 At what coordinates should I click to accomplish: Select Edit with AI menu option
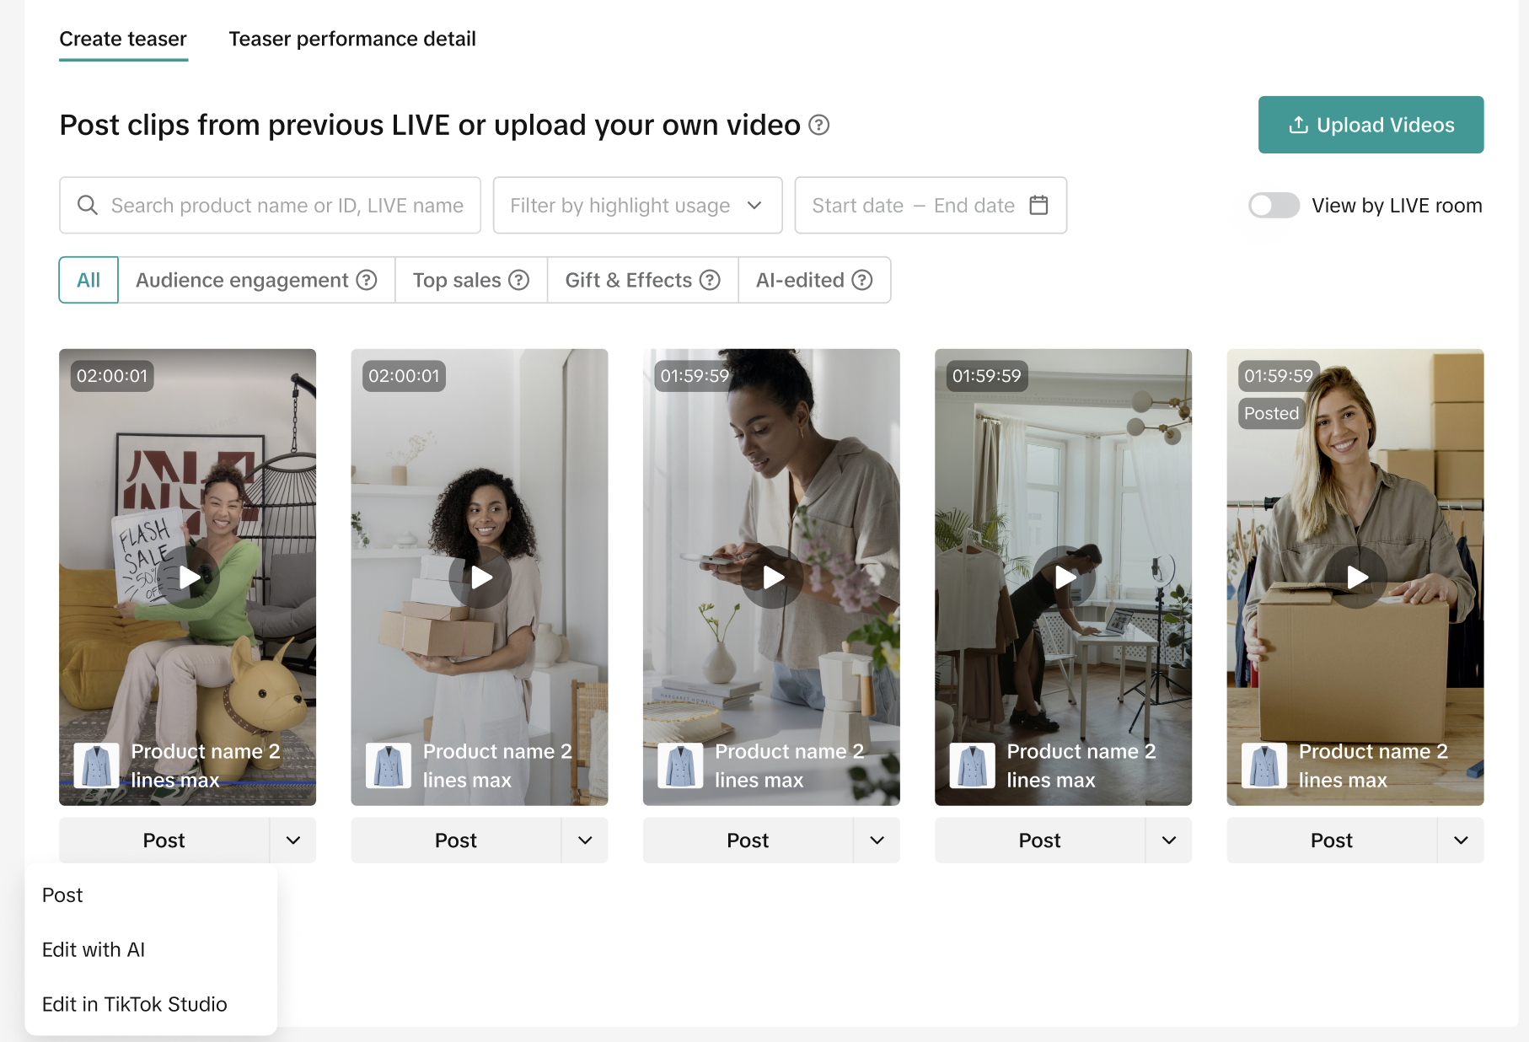94,949
